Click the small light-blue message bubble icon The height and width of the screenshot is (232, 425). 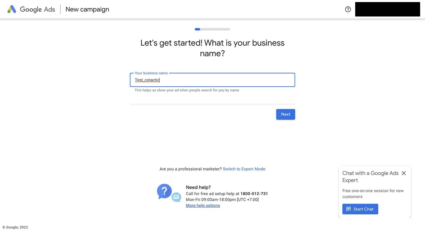(176, 197)
